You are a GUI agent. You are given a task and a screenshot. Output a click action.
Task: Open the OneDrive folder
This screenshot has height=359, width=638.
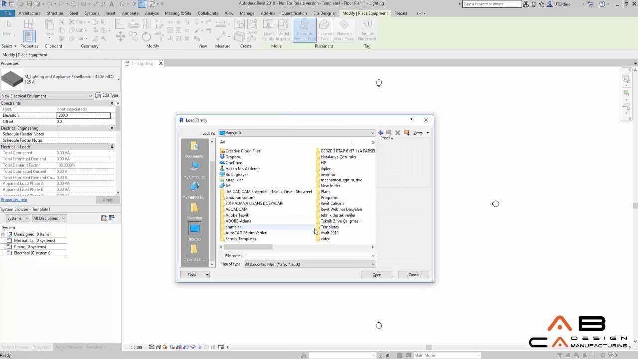tap(233, 163)
